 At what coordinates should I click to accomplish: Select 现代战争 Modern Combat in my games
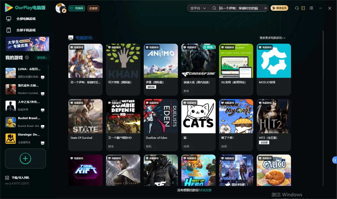(x=25, y=89)
